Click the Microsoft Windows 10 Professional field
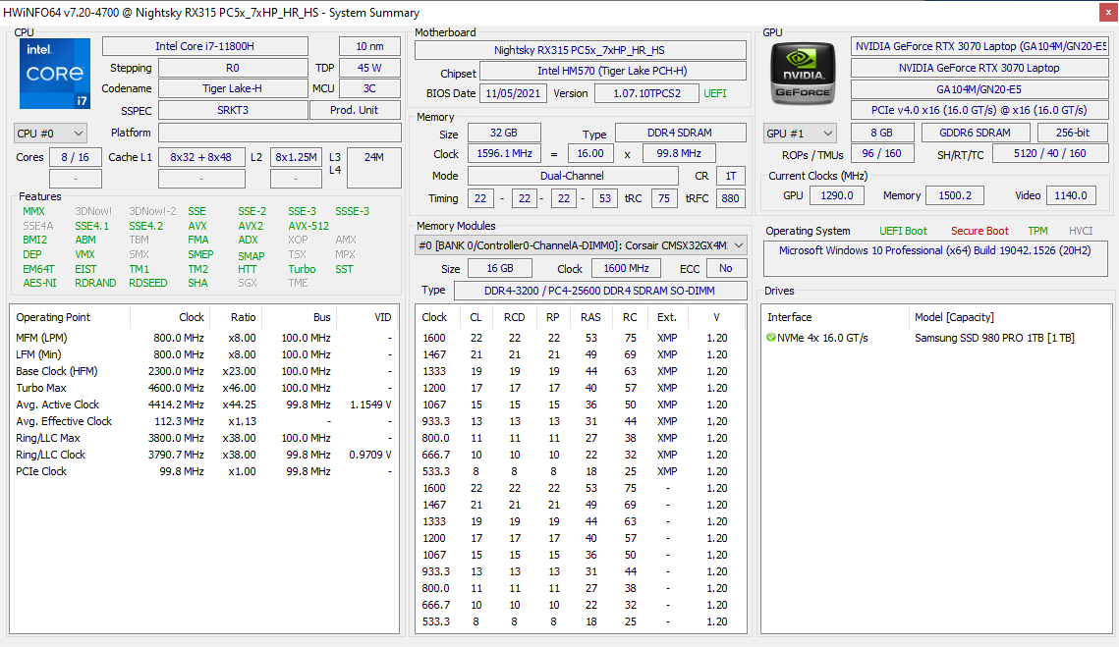This screenshot has height=647, width=1119. click(936, 250)
